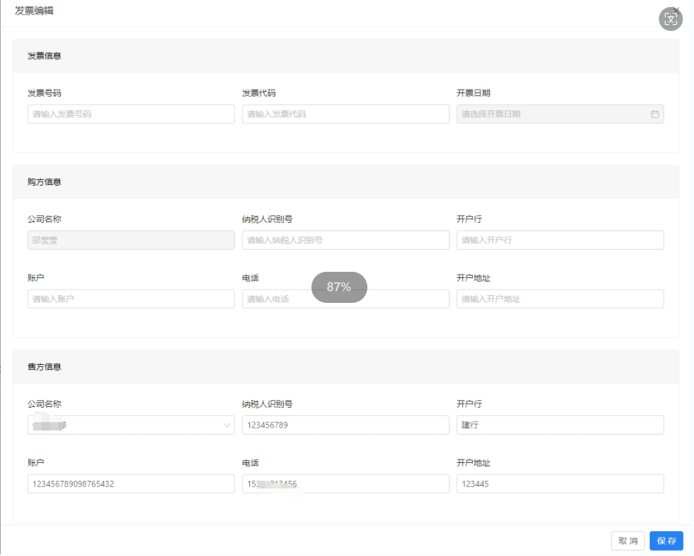Click the 保存 button
This screenshot has height=556, width=694.
point(666,541)
